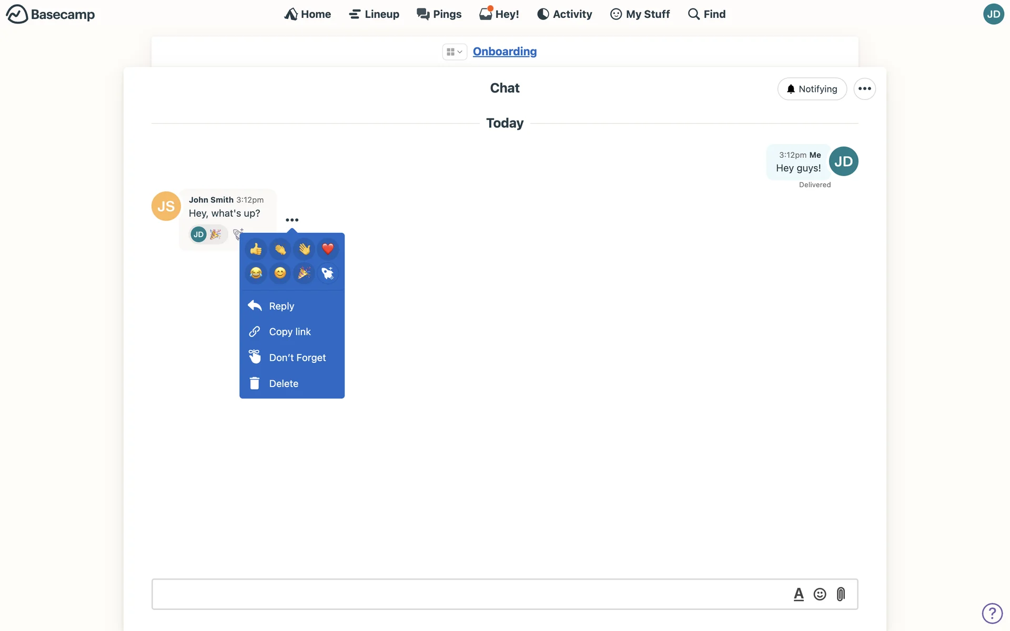
Task: Click the attach file paperclip icon
Action: tap(841, 594)
